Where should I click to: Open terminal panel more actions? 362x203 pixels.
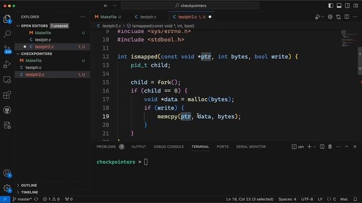338,147
